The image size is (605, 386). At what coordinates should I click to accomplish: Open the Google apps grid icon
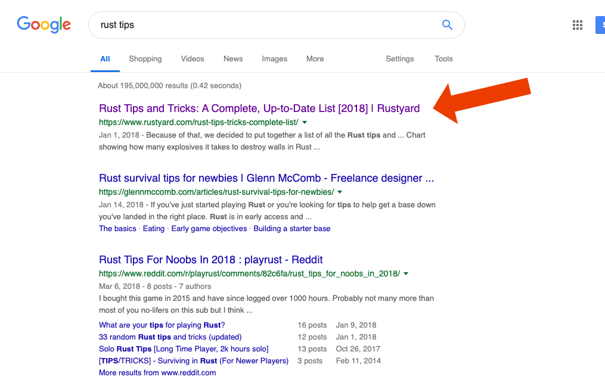click(x=577, y=24)
